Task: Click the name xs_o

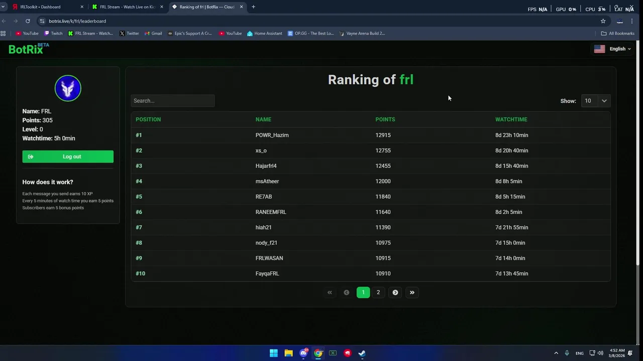Action: point(261,150)
